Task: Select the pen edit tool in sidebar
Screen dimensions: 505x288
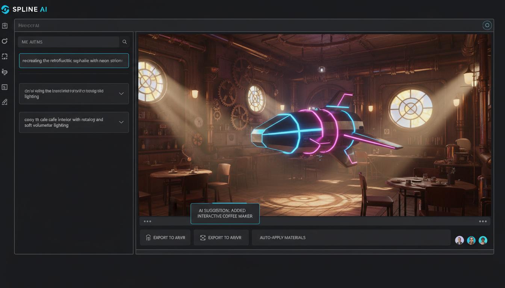Action: (x=5, y=102)
